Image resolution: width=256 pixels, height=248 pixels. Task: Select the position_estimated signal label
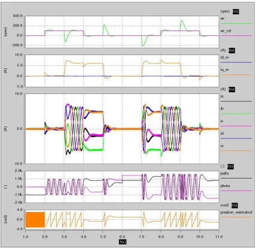point(236,212)
